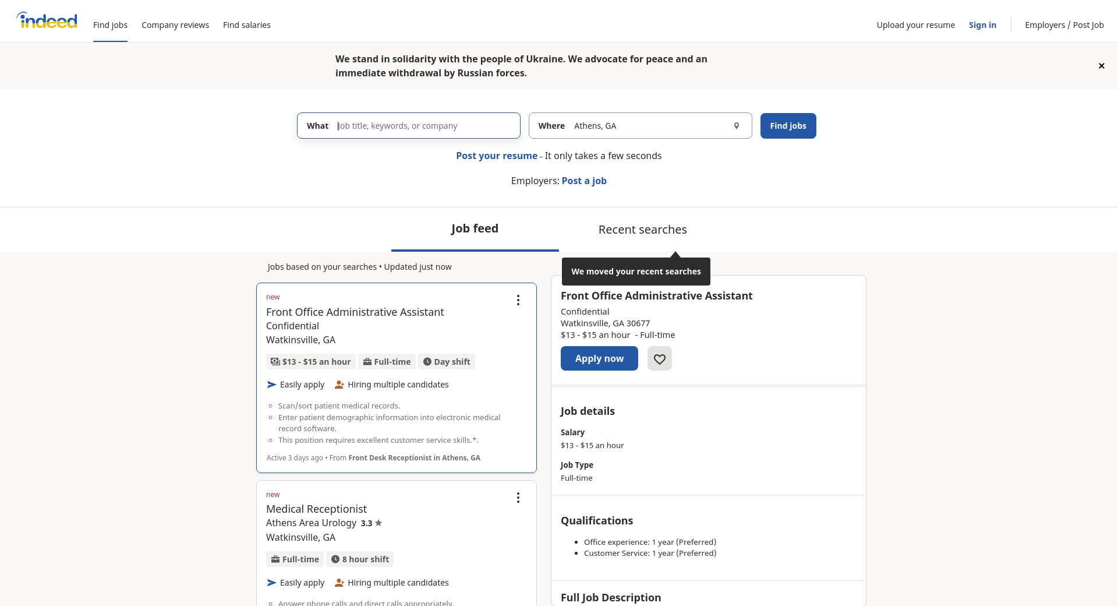
Task: Select the Job feed tab
Action: [475, 228]
